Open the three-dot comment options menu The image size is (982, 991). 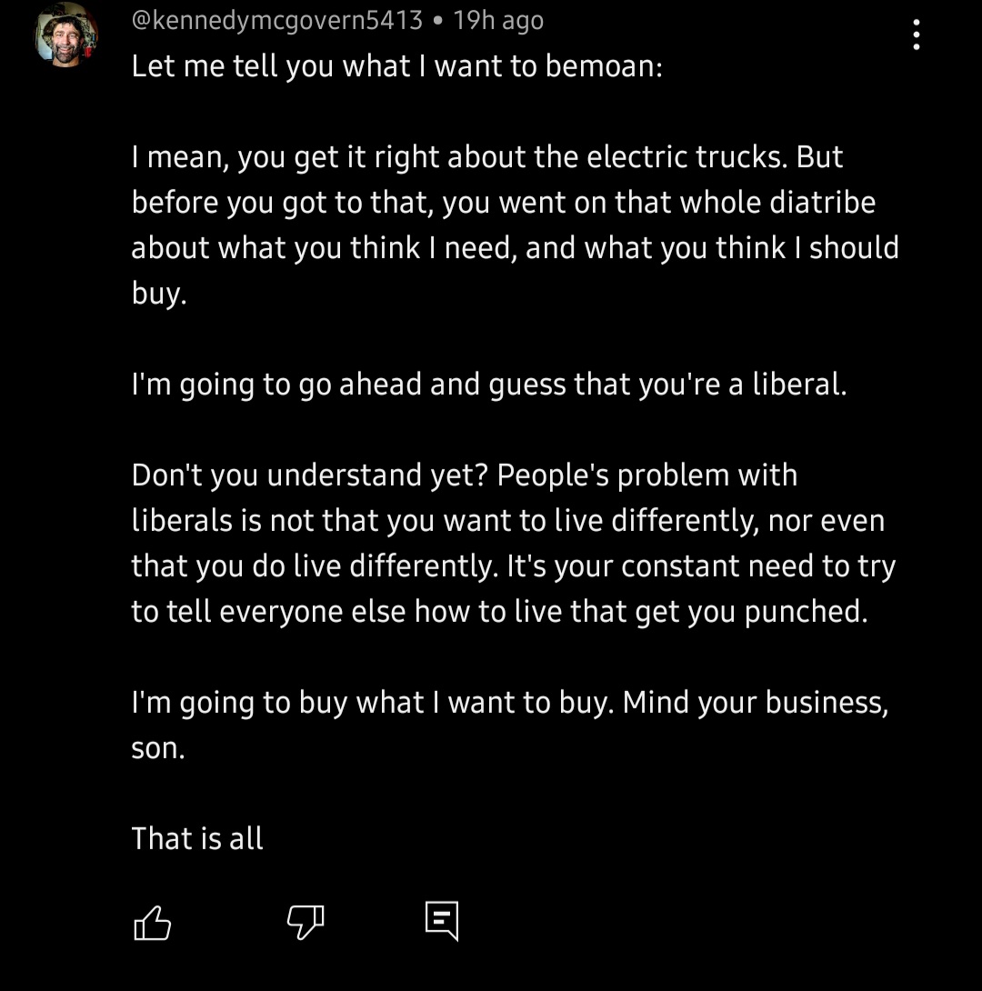[x=916, y=35]
